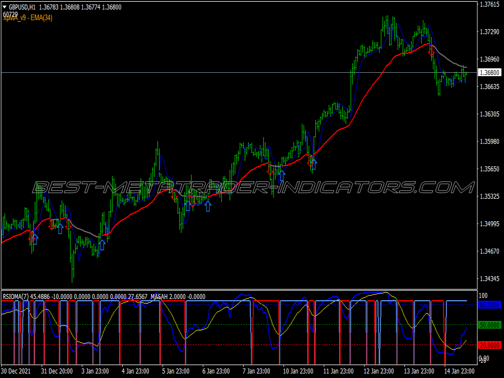
Task: Click the 1.36800 current price tag
Action: (x=489, y=73)
